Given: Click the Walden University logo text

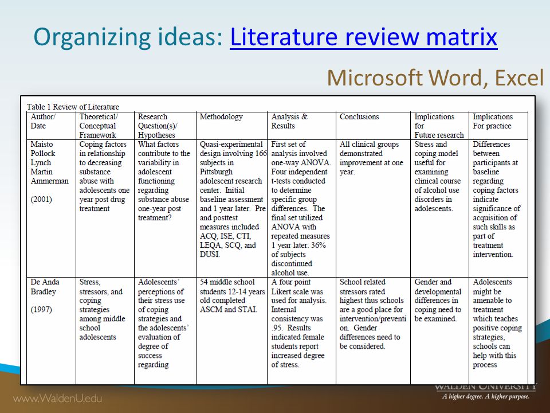Looking at the screenshot, I should tap(486, 387).
